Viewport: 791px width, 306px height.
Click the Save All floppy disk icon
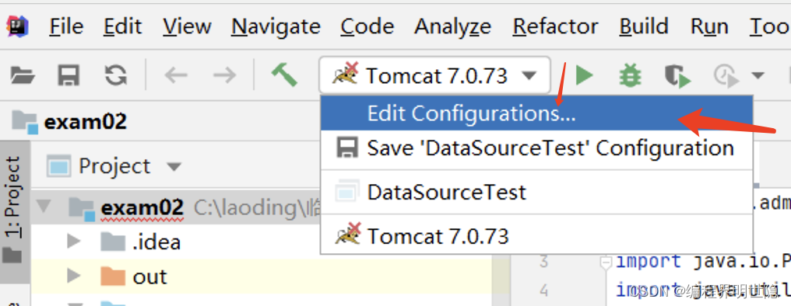69,76
